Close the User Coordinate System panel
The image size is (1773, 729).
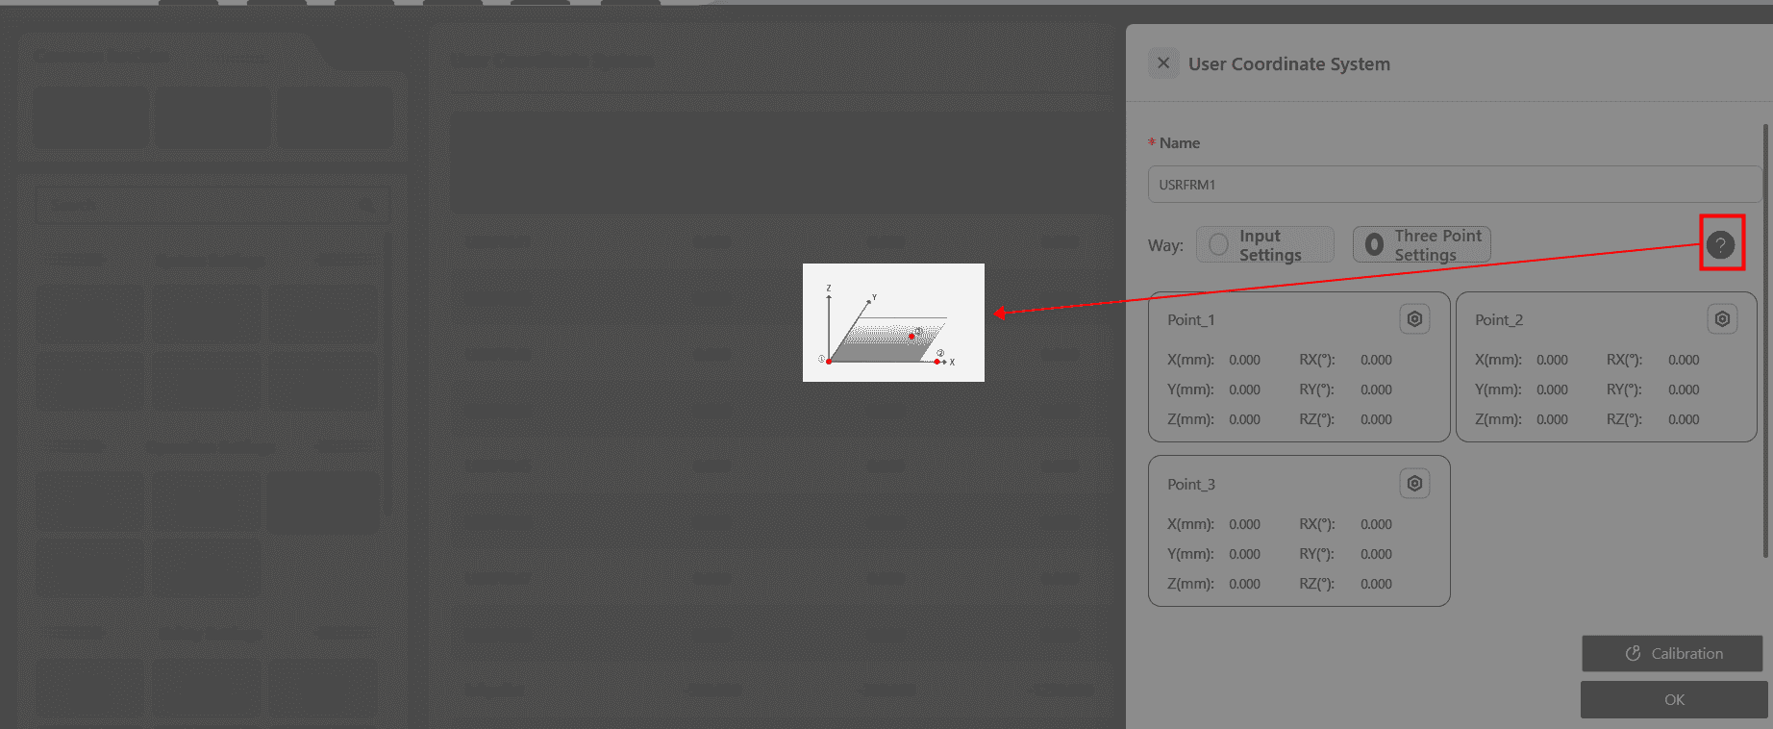click(x=1163, y=63)
